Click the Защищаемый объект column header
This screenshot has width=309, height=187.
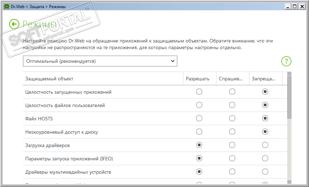[103, 79]
